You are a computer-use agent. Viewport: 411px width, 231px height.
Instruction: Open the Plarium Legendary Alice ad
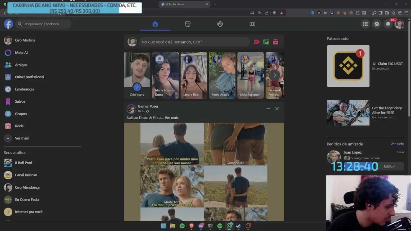365,113
